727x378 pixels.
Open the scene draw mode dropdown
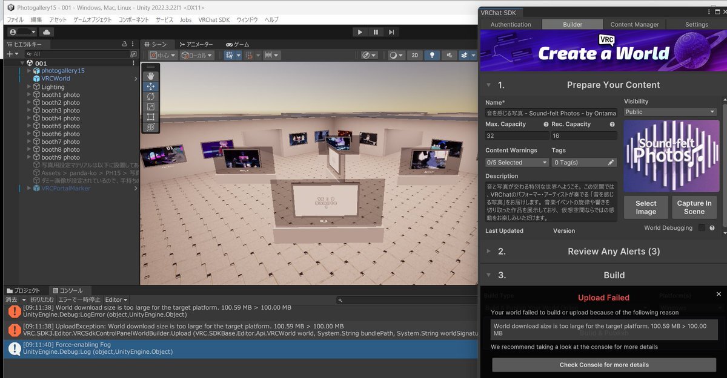(x=396, y=55)
